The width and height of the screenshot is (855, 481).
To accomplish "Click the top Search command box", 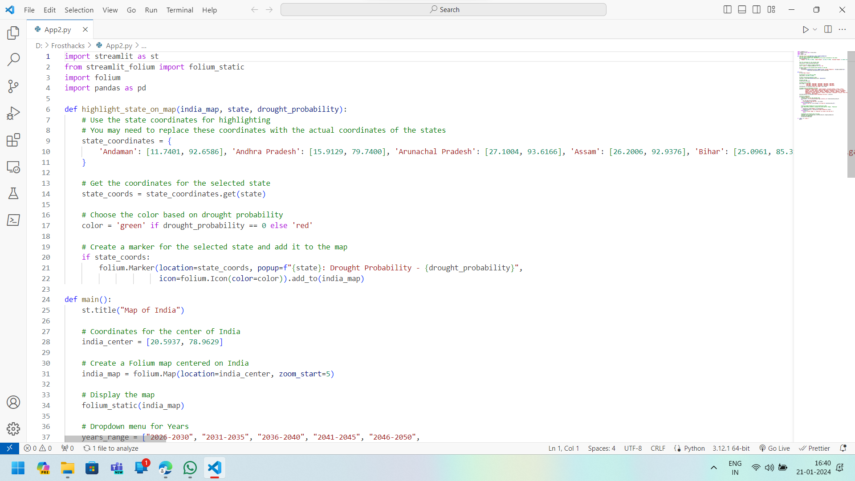I will [x=444, y=9].
